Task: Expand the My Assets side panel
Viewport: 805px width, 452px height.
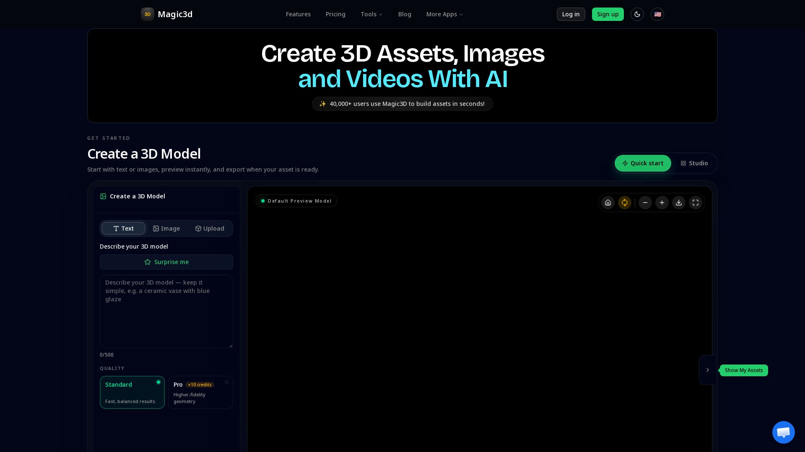Action: [708, 370]
